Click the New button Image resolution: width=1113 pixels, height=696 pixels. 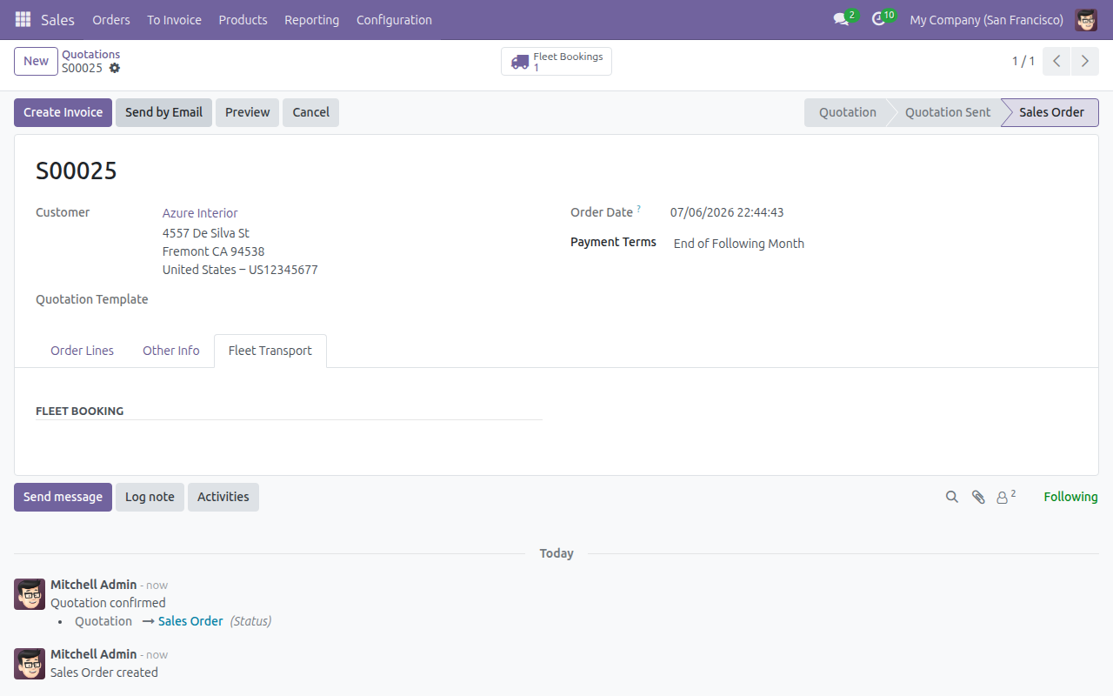pos(36,61)
